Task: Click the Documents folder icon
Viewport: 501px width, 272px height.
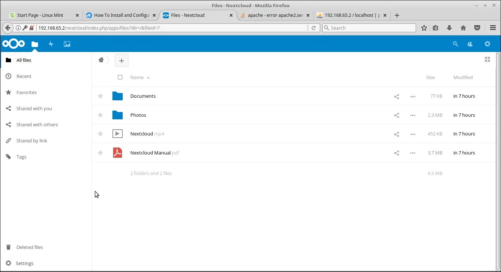Action: 117,96
